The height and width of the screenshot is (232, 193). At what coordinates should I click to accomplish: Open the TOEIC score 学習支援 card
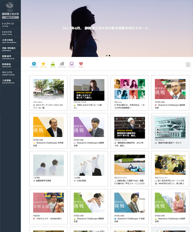coord(48,206)
